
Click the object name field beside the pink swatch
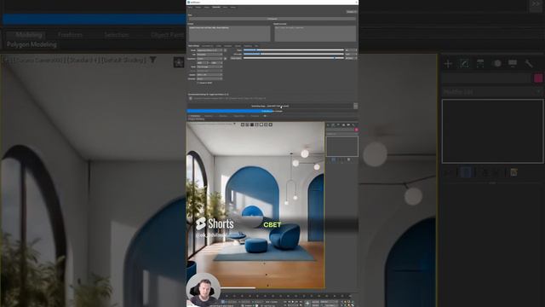tap(486, 78)
